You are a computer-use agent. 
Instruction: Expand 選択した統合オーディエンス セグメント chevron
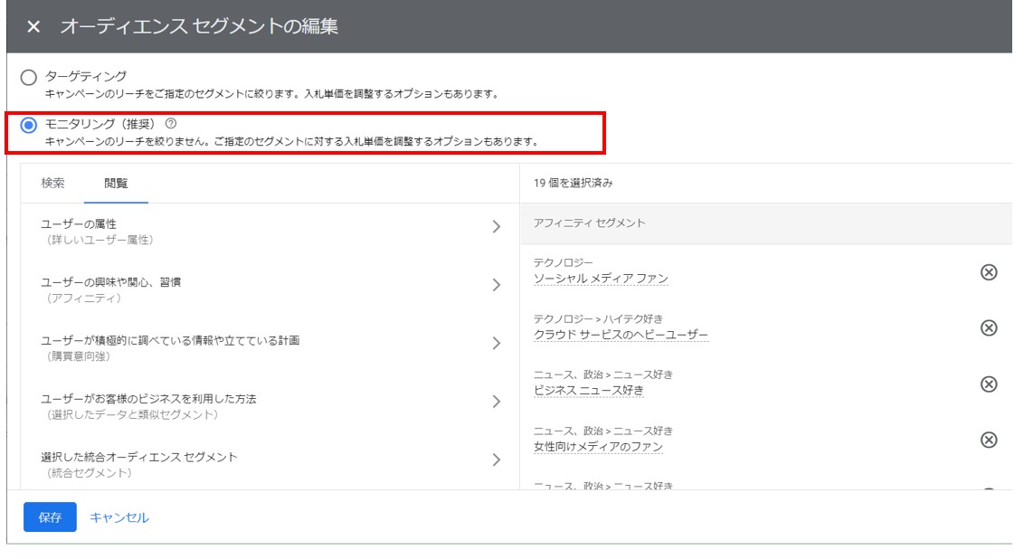(497, 460)
